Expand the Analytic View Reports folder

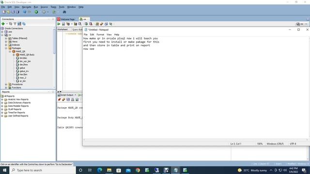coord(2,100)
